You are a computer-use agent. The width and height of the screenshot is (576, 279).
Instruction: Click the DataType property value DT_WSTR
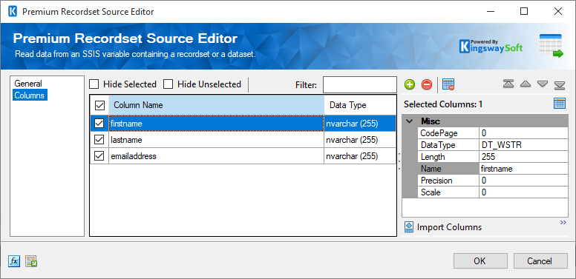tap(523, 145)
